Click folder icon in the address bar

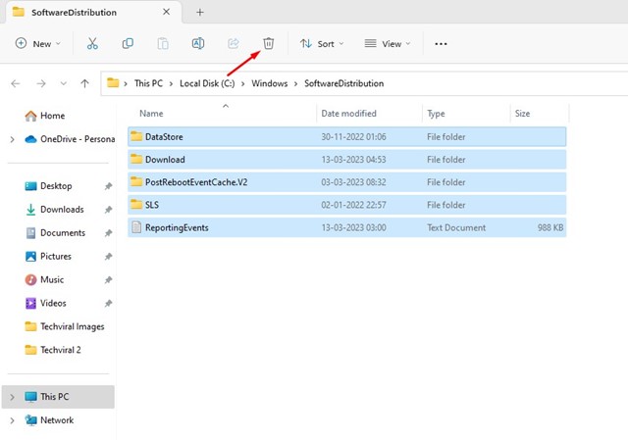[113, 82]
